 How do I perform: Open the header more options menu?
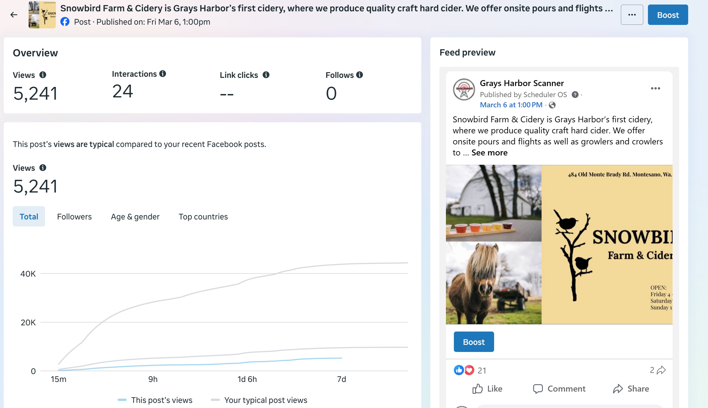pyautogui.click(x=632, y=15)
